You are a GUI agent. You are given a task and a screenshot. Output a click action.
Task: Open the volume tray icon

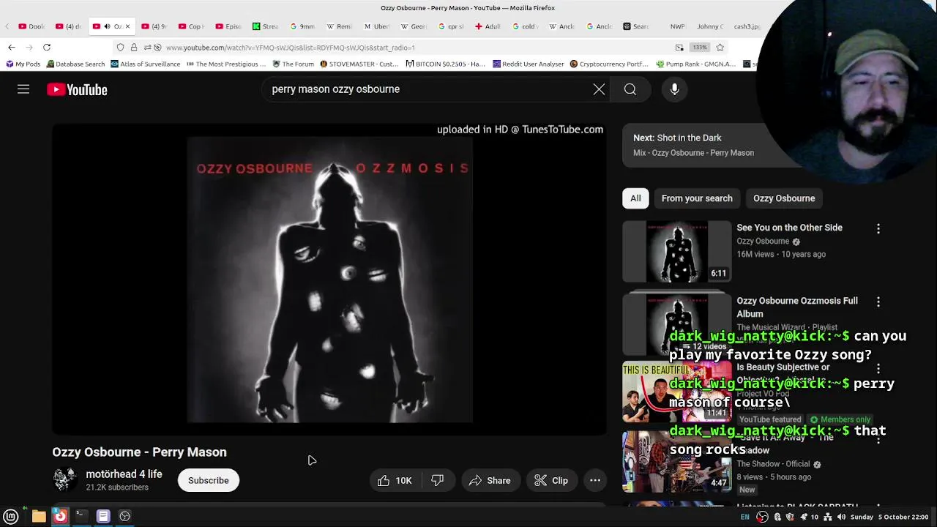point(841,517)
